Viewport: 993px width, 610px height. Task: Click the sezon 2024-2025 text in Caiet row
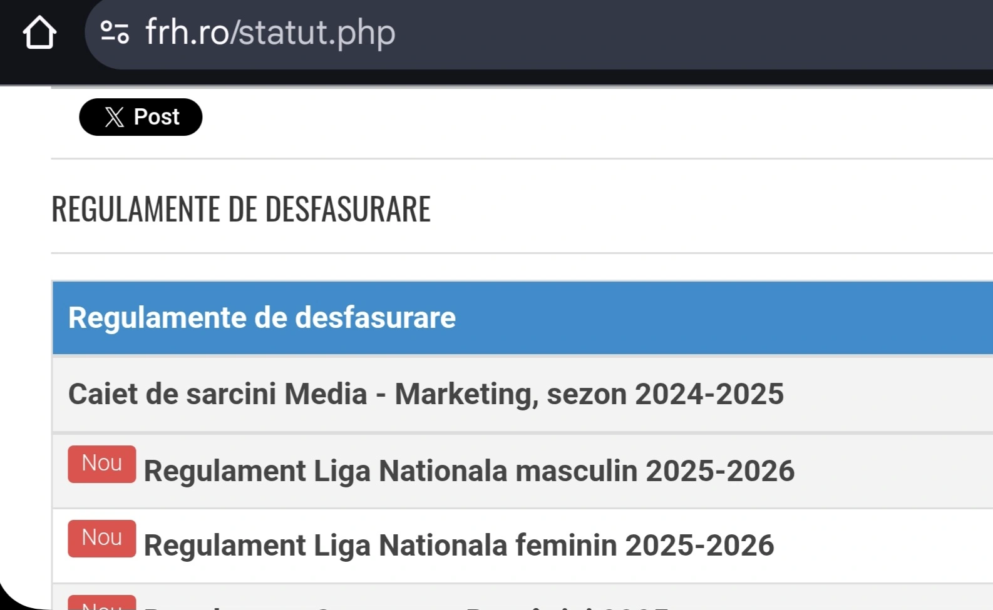point(665,394)
